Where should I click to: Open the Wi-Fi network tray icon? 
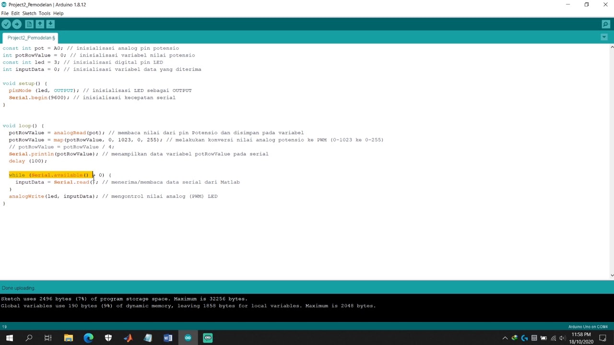(x=554, y=338)
